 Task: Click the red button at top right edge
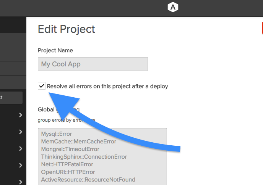[262, 28]
